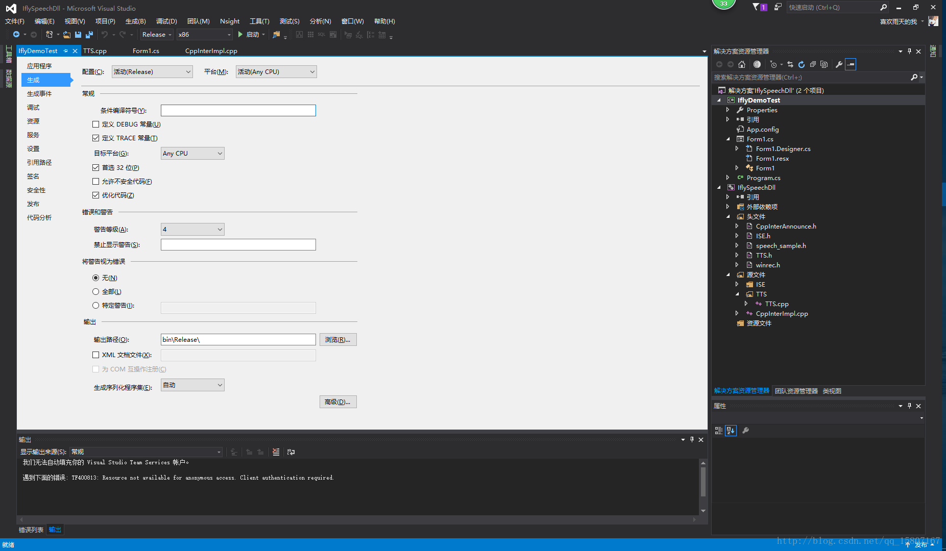Switch to the Form1.cs document tab

[x=146, y=51]
